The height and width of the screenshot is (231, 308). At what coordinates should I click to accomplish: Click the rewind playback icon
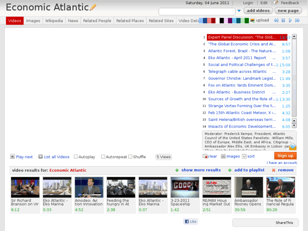pos(276,20)
